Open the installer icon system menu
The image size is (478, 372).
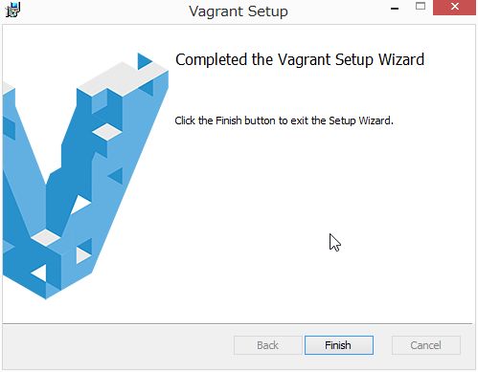(12, 10)
